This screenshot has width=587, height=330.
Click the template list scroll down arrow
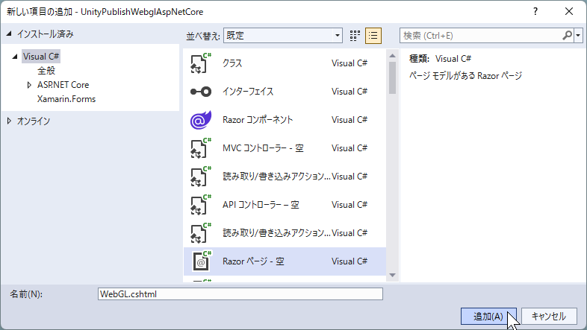(x=392, y=276)
